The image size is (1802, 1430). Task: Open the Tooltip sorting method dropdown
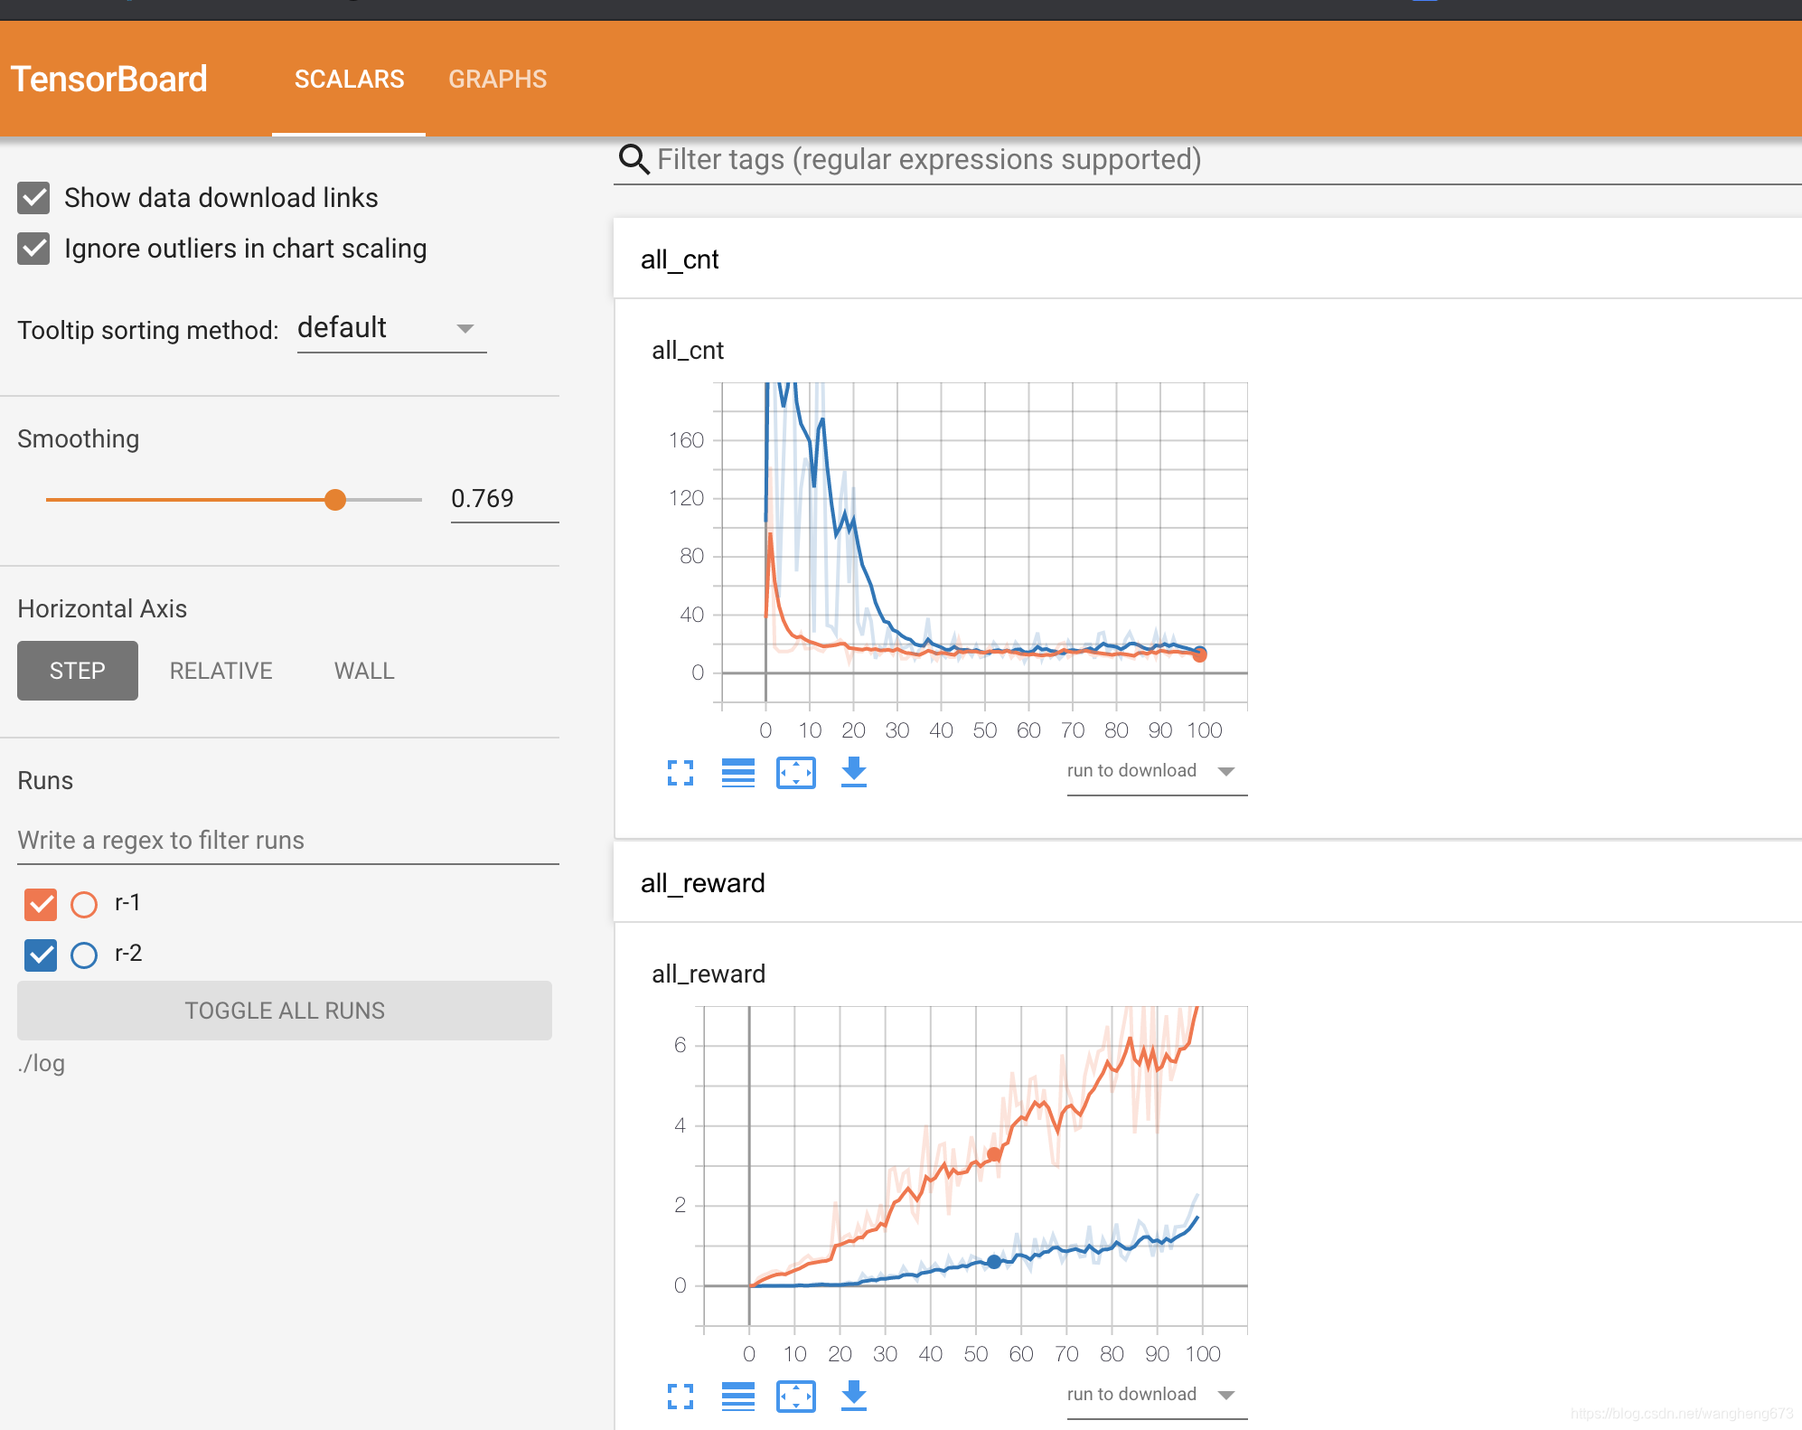pyautogui.click(x=391, y=329)
